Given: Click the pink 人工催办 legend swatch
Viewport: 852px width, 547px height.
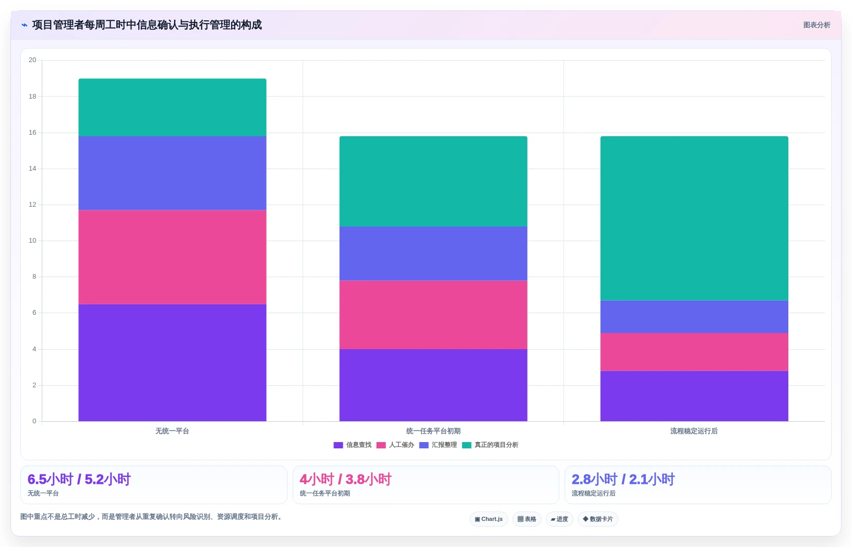Looking at the screenshot, I should (381, 445).
